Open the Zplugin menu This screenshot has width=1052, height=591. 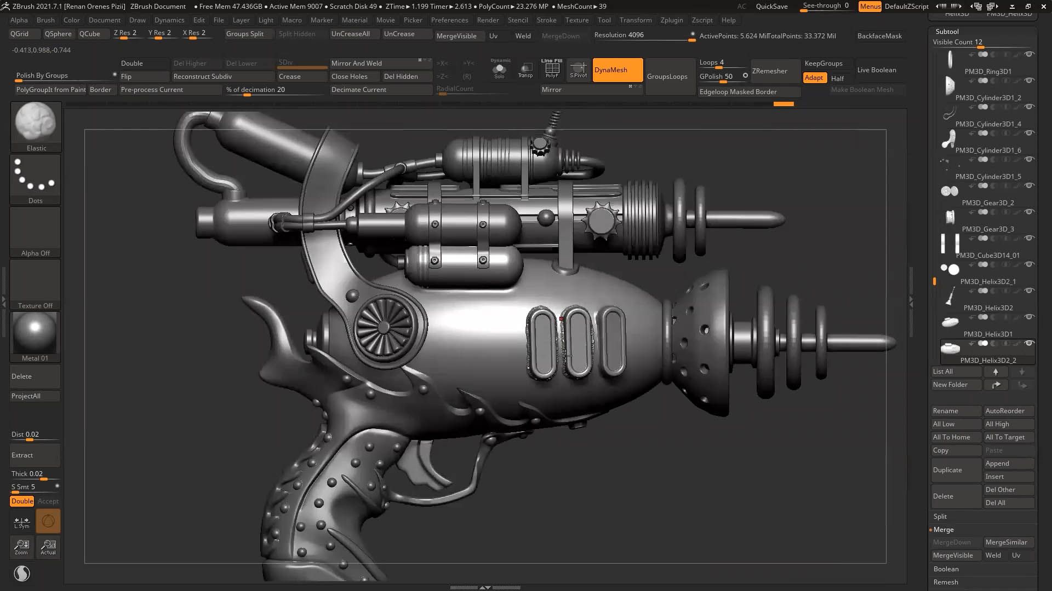(x=672, y=20)
